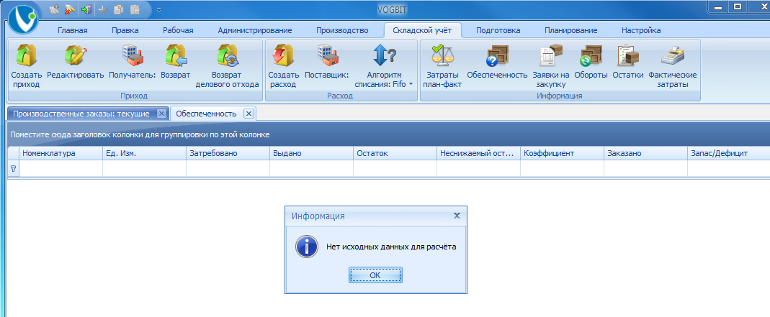Close the Обеспеченность document tab
Image resolution: width=770 pixels, height=317 pixels.
click(249, 114)
